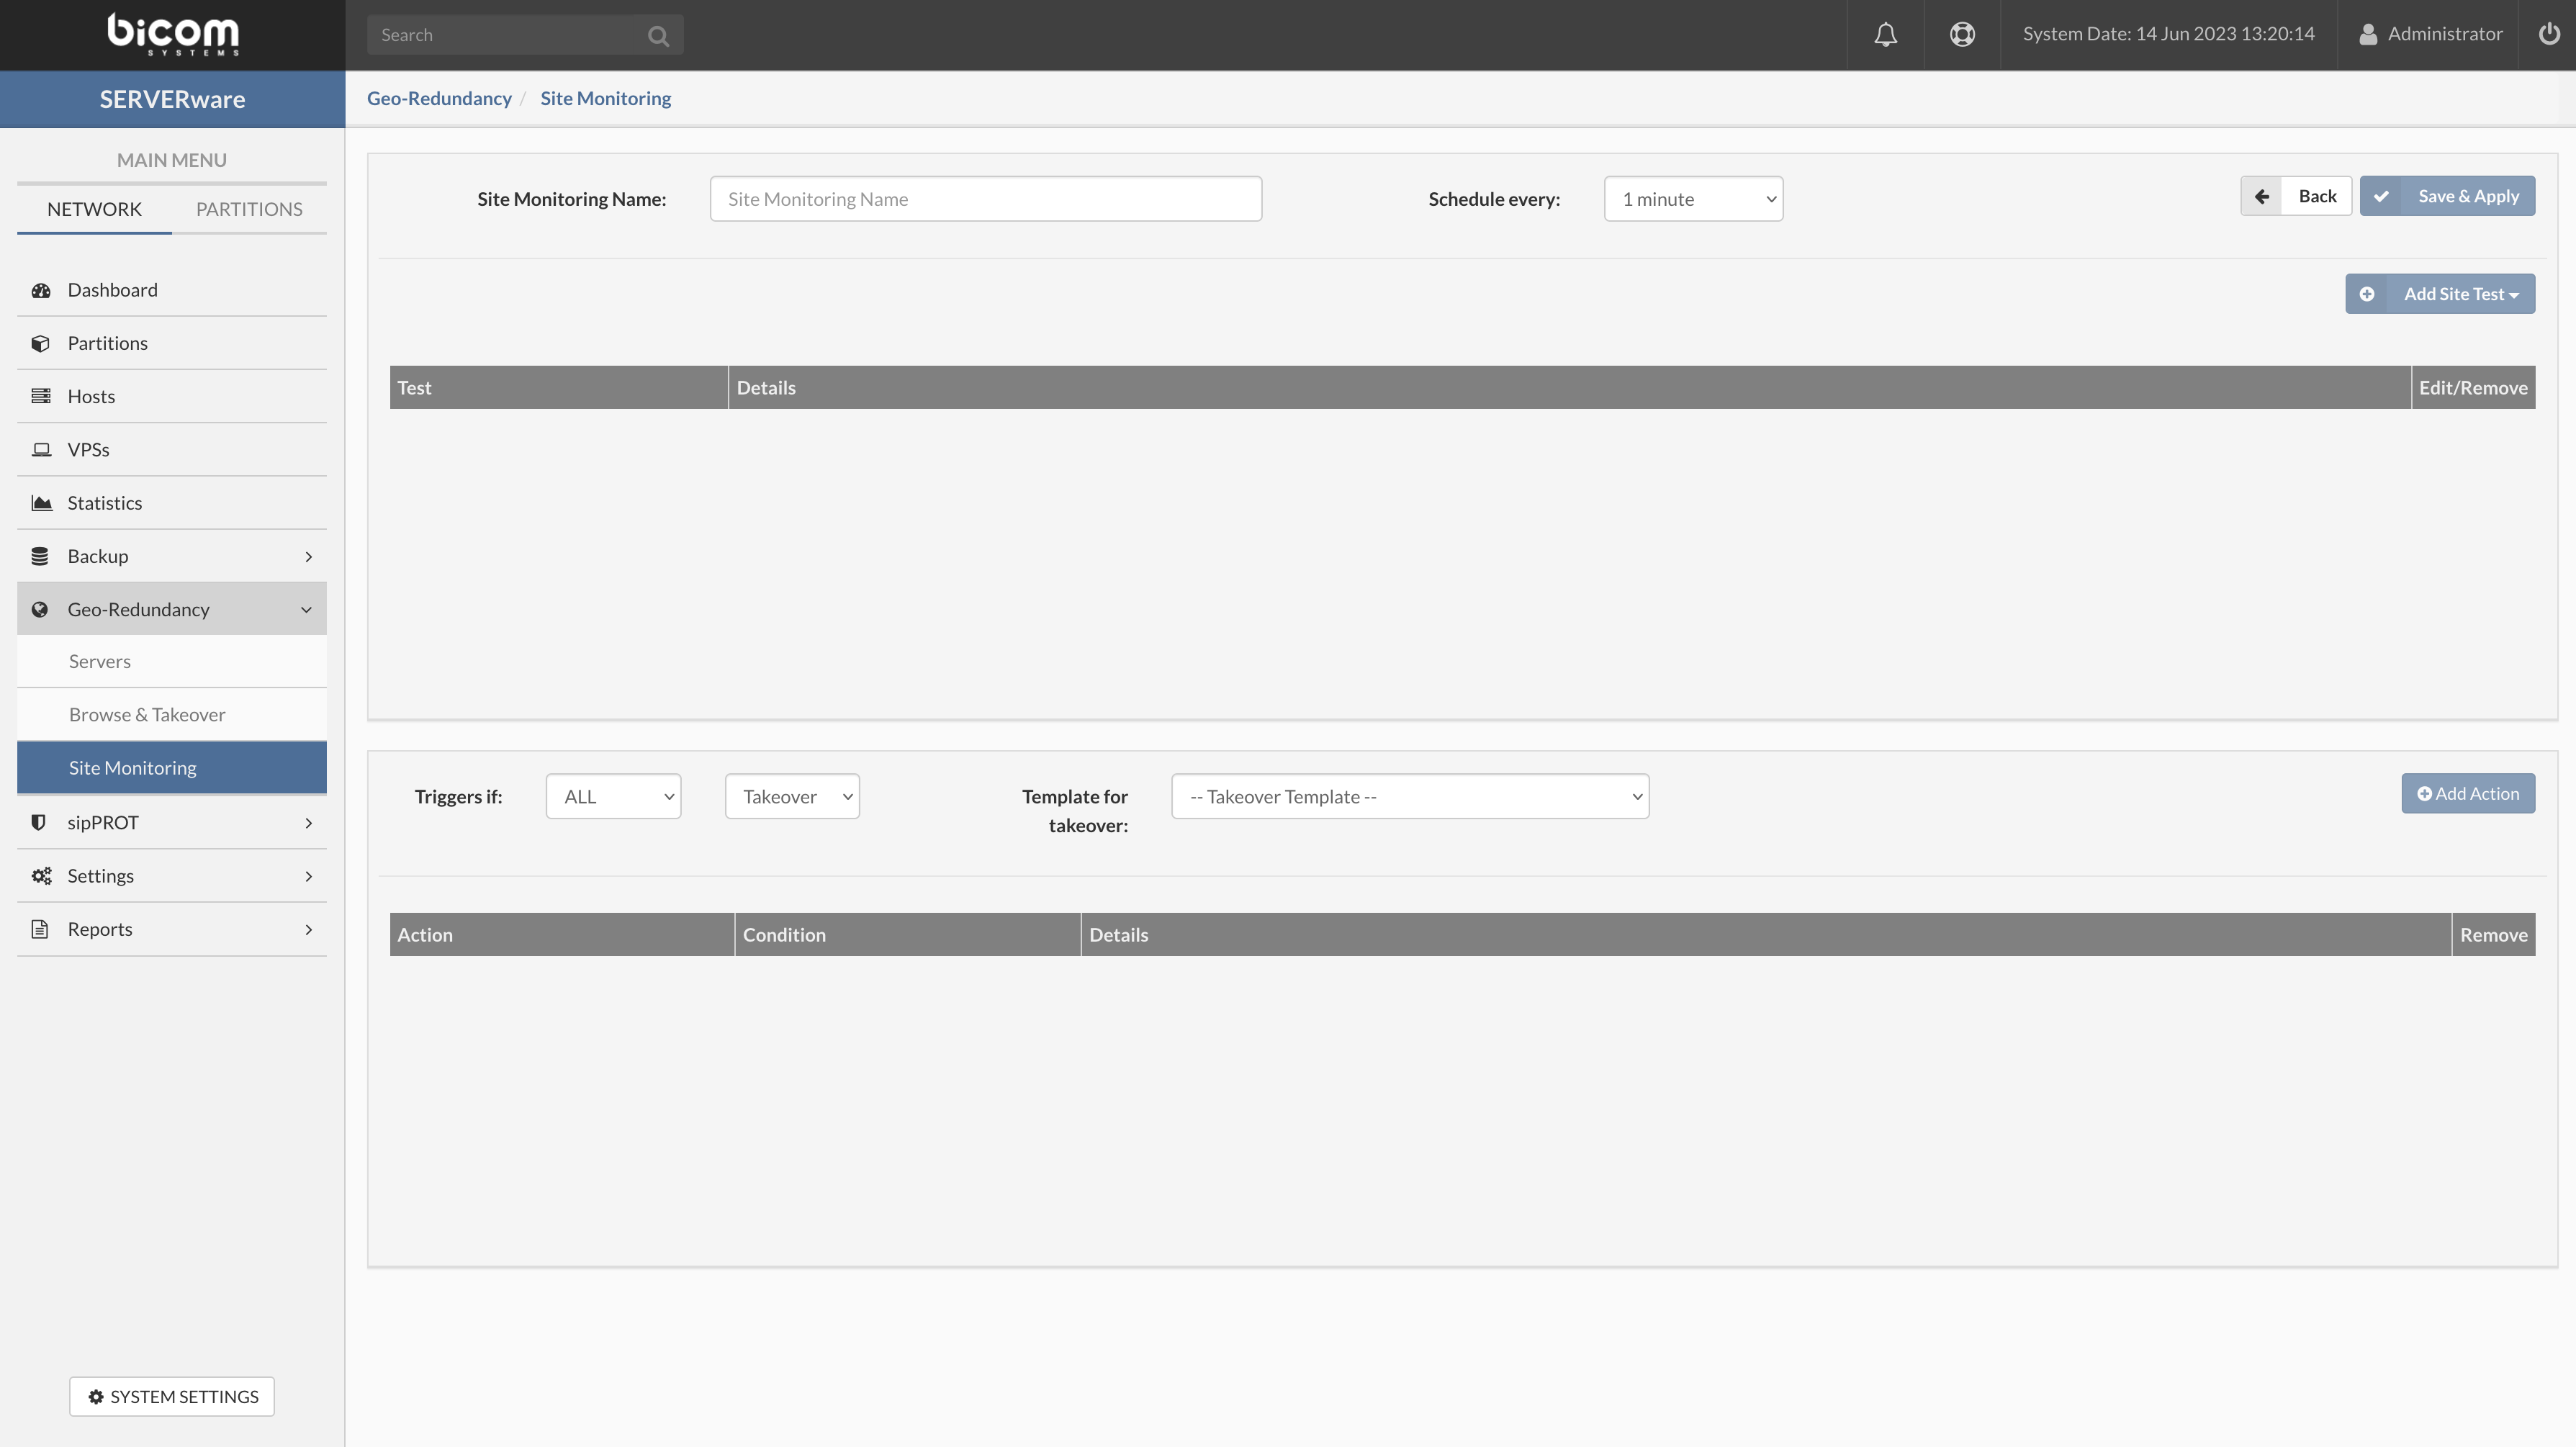The height and width of the screenshot is (1447, 2576).
Task: Click the search magnifier icon
Action: click(658, 36)
